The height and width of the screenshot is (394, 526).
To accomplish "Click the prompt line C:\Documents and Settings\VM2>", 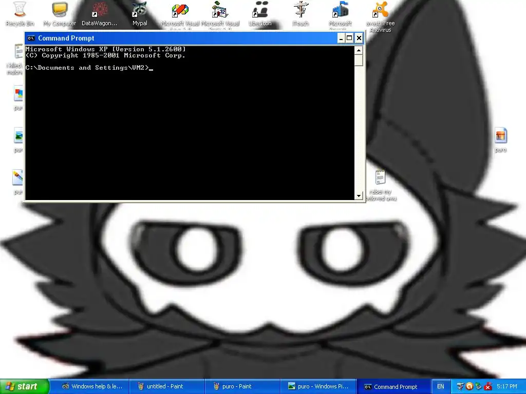I will [x=87, y=68].
